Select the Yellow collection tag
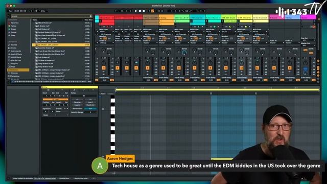 tap(14, 26)
